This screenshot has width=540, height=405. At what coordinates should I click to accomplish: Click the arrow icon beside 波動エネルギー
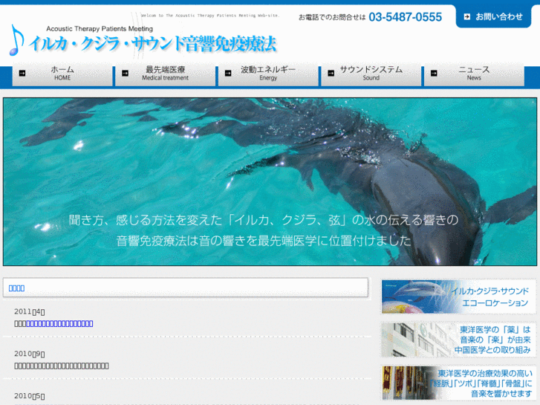tap(228, 73)
